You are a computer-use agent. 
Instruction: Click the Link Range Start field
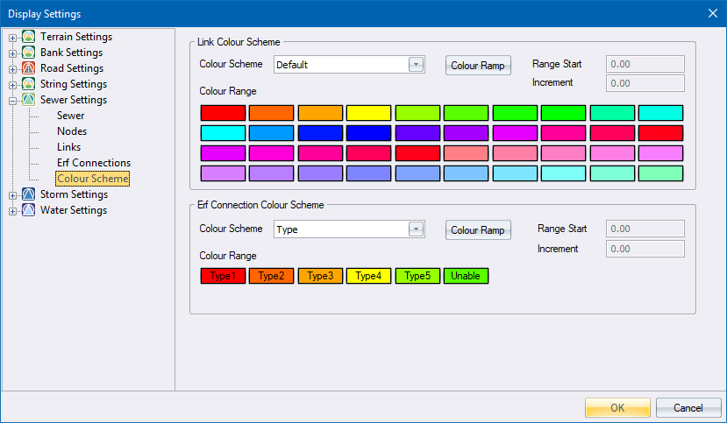tap(645, 64)
